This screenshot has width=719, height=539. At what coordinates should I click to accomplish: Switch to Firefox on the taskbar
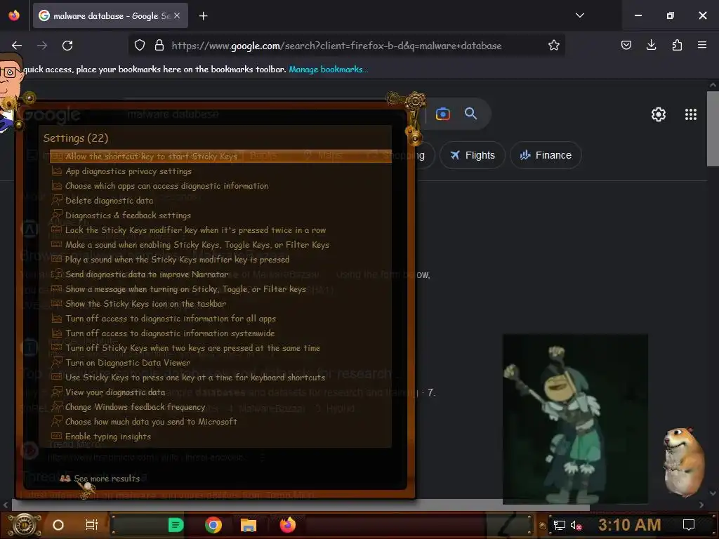[x=288, y=525]
